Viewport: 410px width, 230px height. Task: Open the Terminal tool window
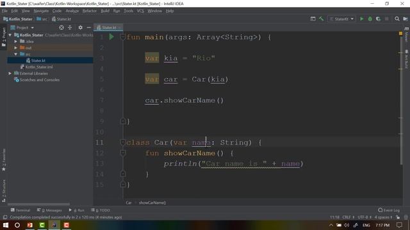[20, 210]
